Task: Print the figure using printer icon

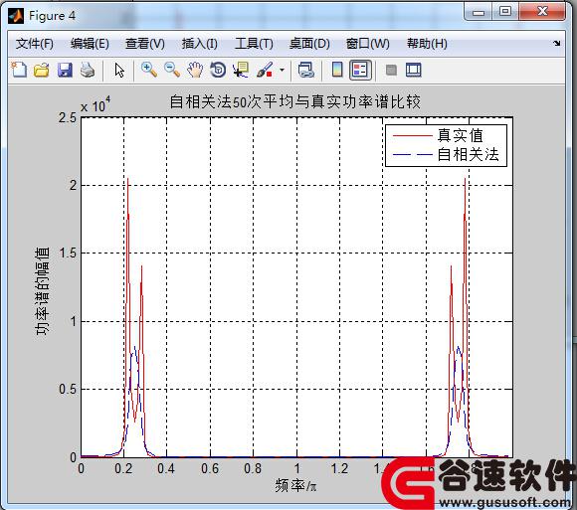Action: coord(88,70)
